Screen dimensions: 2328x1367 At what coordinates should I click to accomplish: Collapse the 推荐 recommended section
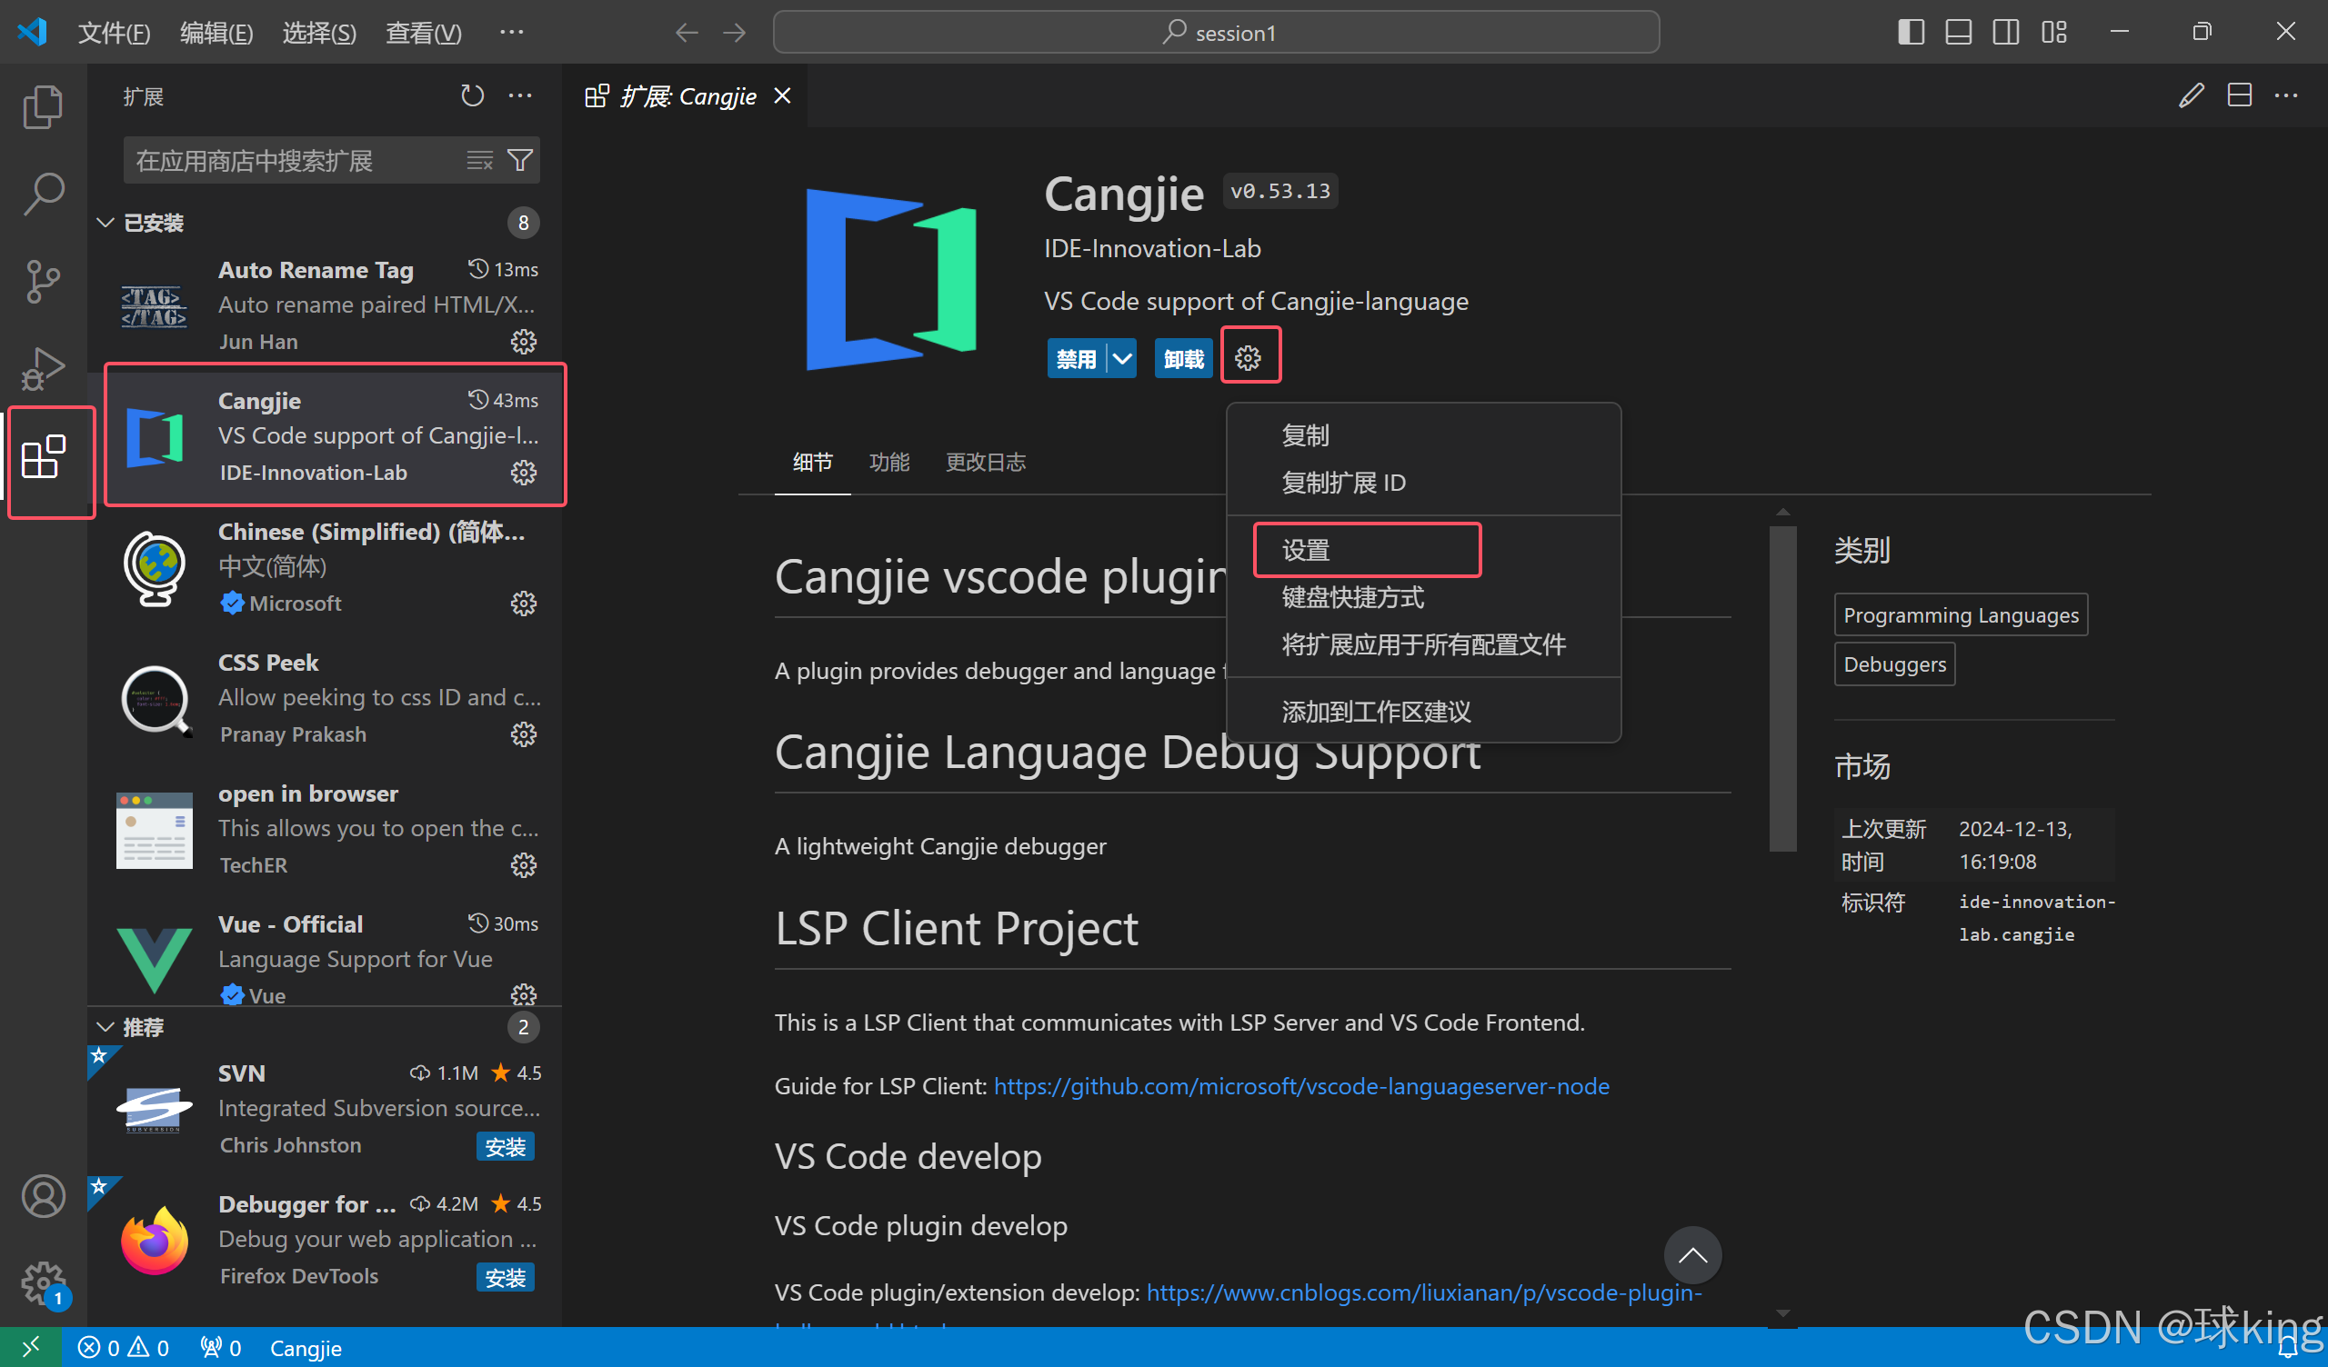click(x=105, y=1027)
